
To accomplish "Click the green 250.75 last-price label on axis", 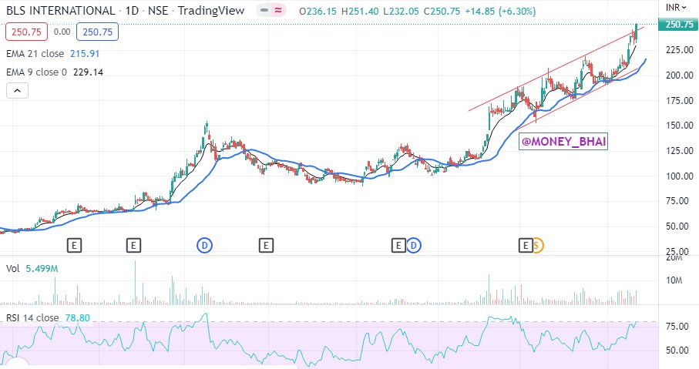I will (679, 25).
